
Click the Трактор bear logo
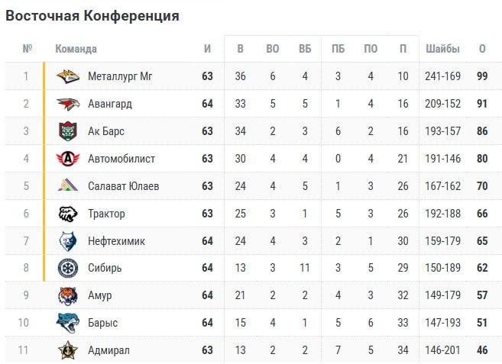[68, 214]
